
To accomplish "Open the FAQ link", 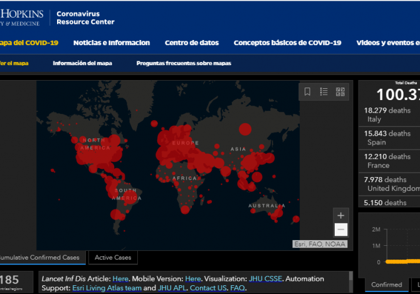I will pos(238,288).
